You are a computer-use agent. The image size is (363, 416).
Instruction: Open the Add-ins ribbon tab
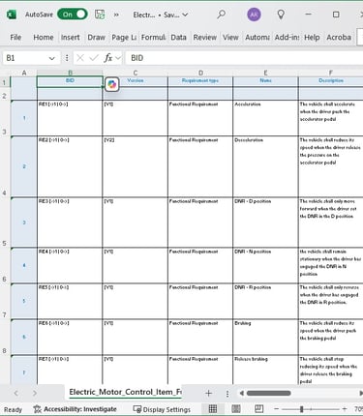[287, 38]
